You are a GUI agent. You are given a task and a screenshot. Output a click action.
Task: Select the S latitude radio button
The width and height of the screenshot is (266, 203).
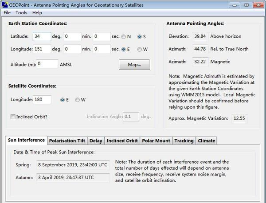click(140, 36)
